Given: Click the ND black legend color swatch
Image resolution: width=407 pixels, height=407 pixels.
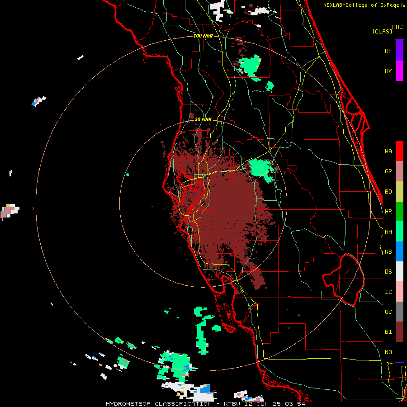Looking at the screenshot, I should (399, 352).
